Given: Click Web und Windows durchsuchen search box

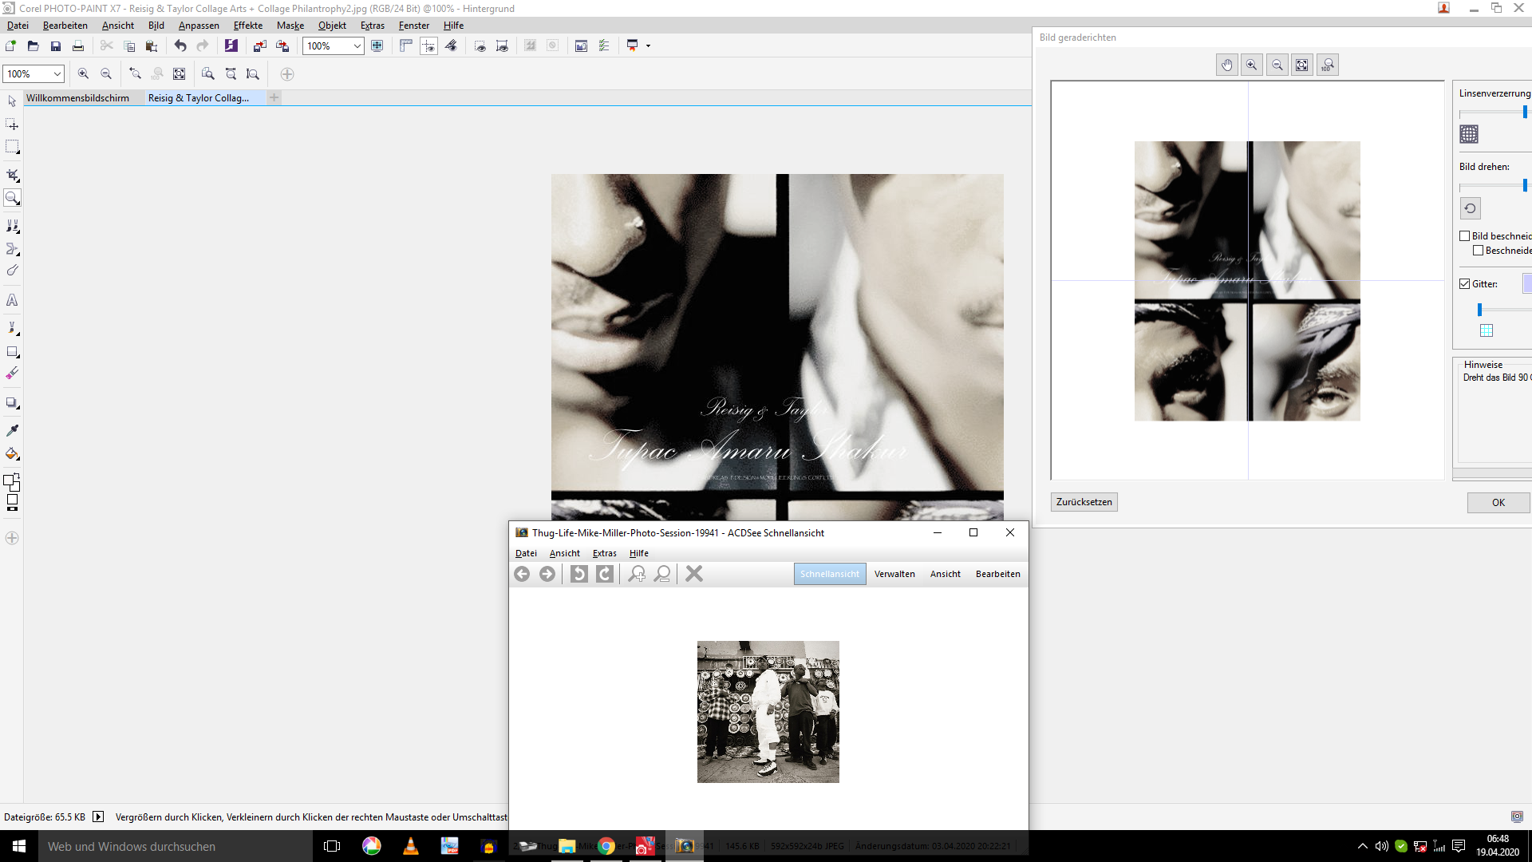Looking at the screenshot, I should click(x=176, y=846).
